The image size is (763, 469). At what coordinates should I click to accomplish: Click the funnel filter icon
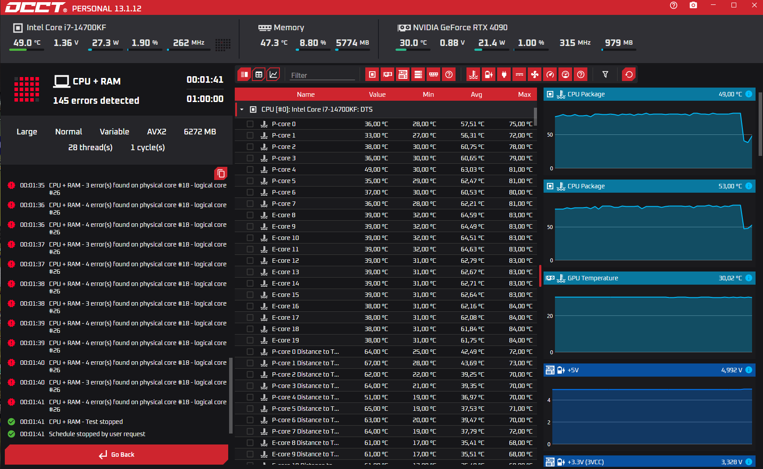[x=605, y=74]
